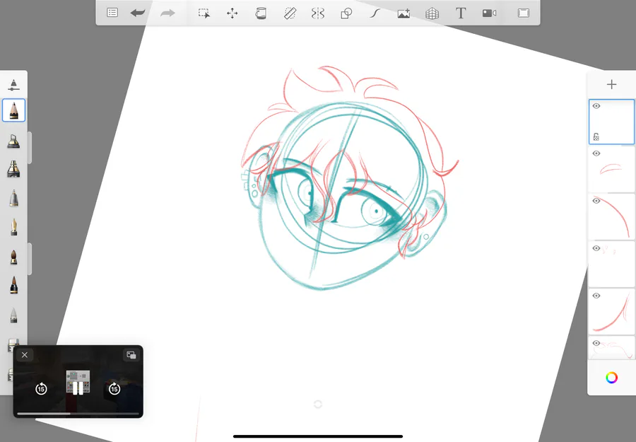Turn on Predictive Stroke curve tool

(x=375, y=13)
